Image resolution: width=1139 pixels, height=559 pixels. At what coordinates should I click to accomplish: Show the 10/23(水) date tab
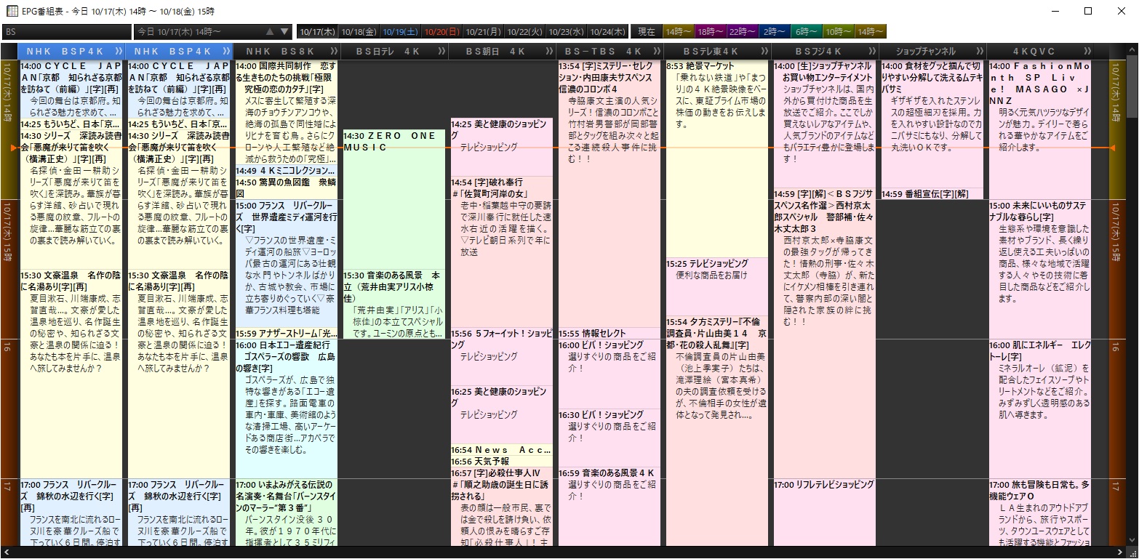point(566,32)
